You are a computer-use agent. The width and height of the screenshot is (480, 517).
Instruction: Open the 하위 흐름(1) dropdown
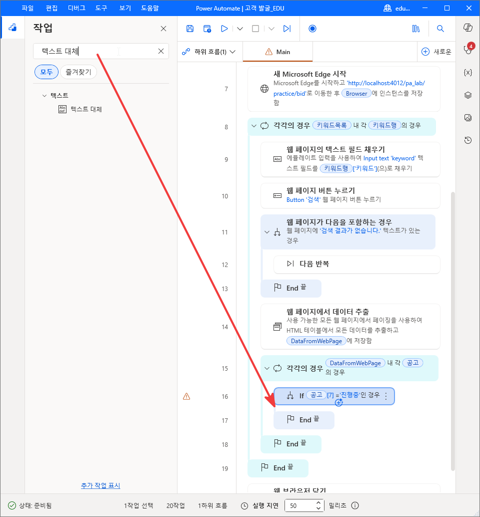(x=209, y=52)
